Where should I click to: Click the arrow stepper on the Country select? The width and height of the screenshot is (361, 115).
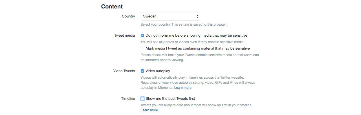197,16
